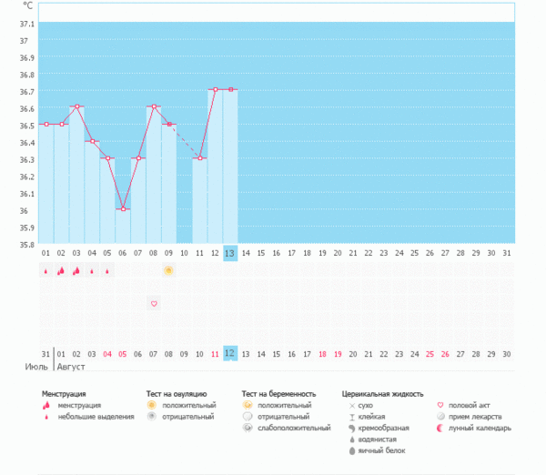Click positive pregnancy test icon in legend

(x=247, y=405)
